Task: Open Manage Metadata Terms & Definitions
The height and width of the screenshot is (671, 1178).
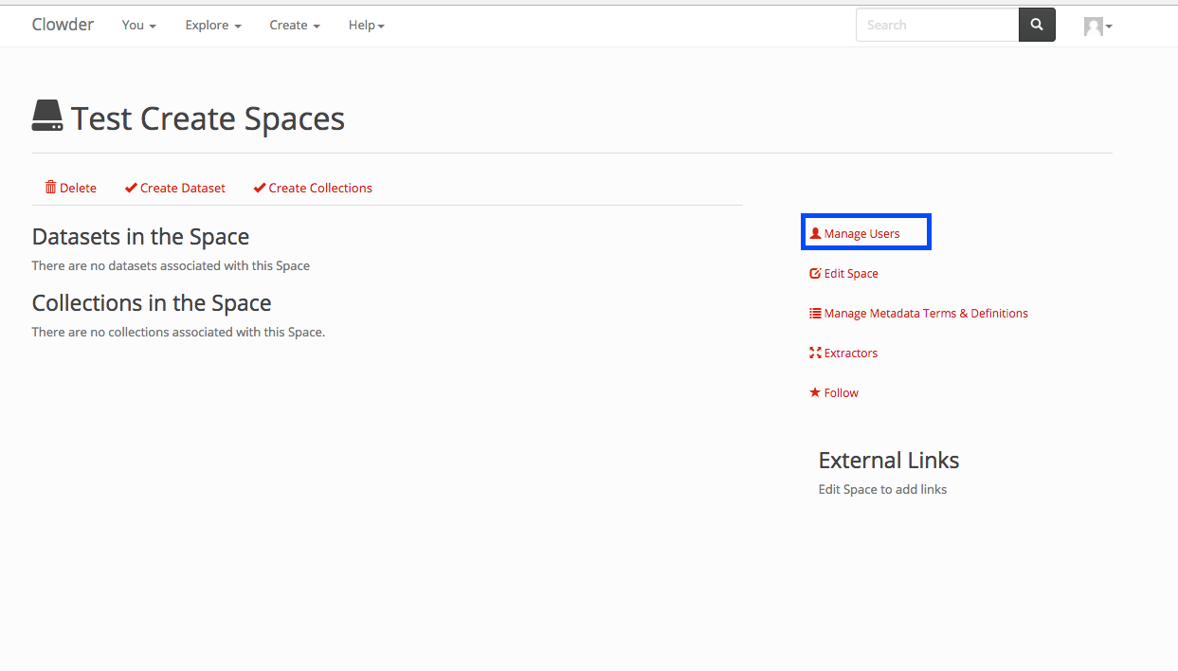Action: 925,313
